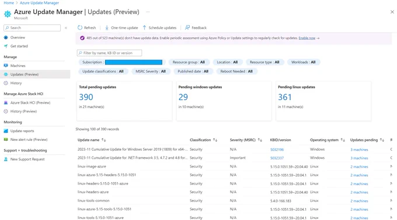
Task: Open KB 5032337 link
Action: click(277, 158)
